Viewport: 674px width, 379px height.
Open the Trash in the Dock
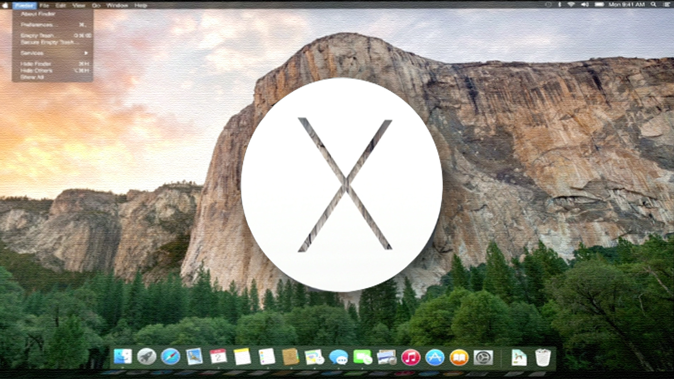point(543,357)
